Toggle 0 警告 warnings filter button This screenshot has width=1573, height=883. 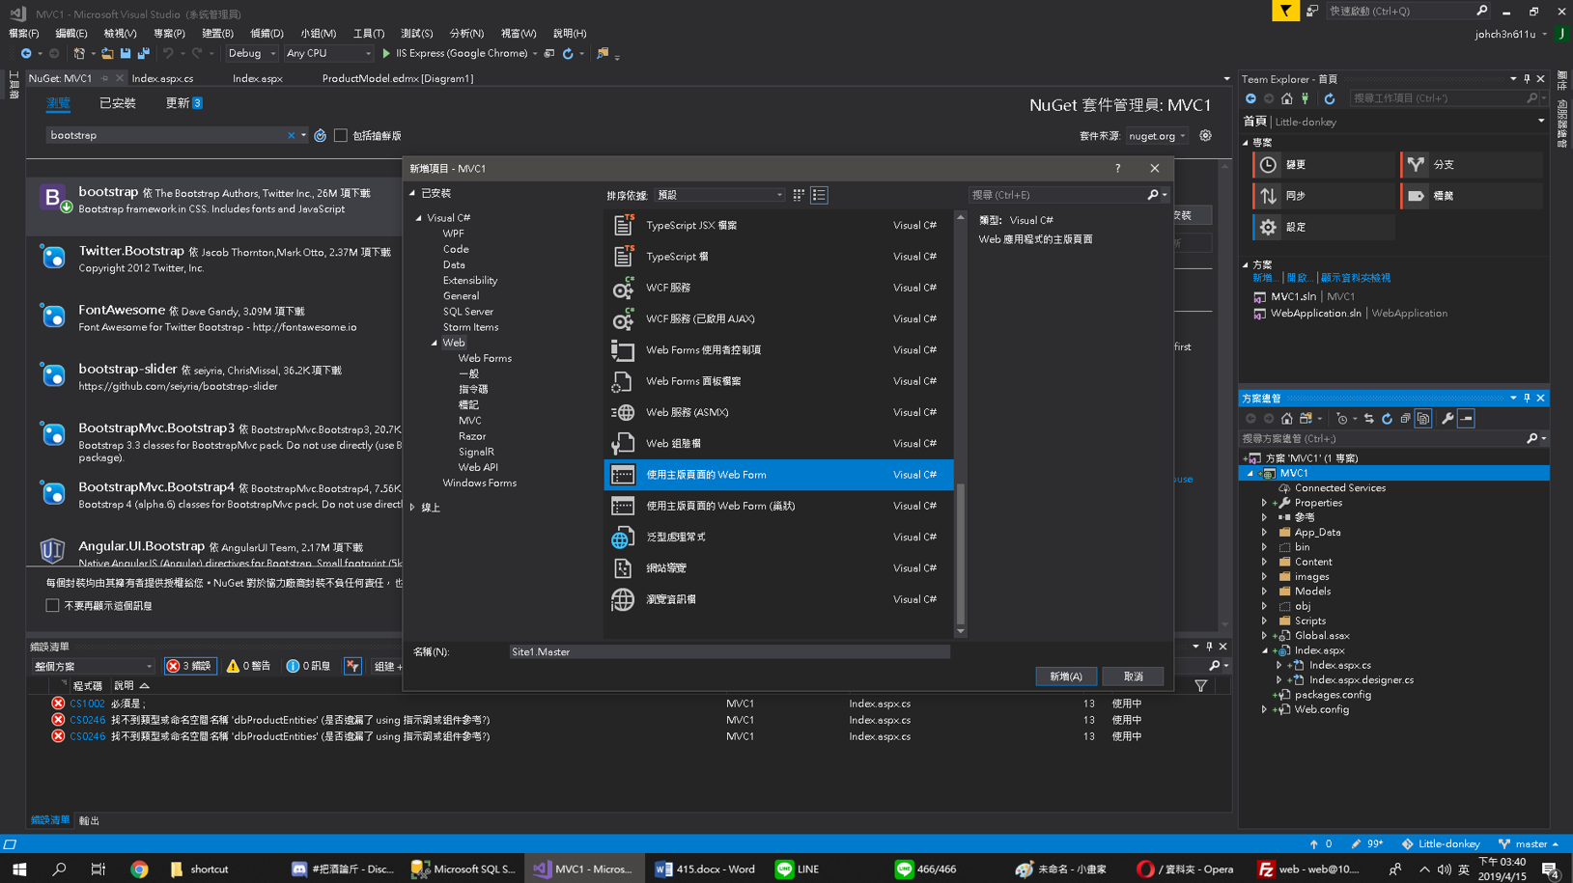click(x=248, y=666)
